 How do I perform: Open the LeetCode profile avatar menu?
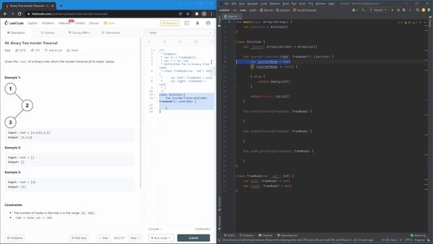pyautogui.click(x=208, y=23)
